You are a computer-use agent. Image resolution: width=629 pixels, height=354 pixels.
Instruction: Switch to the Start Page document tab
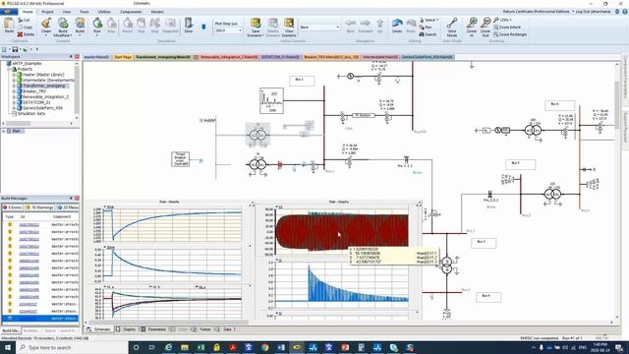point(123,57)
